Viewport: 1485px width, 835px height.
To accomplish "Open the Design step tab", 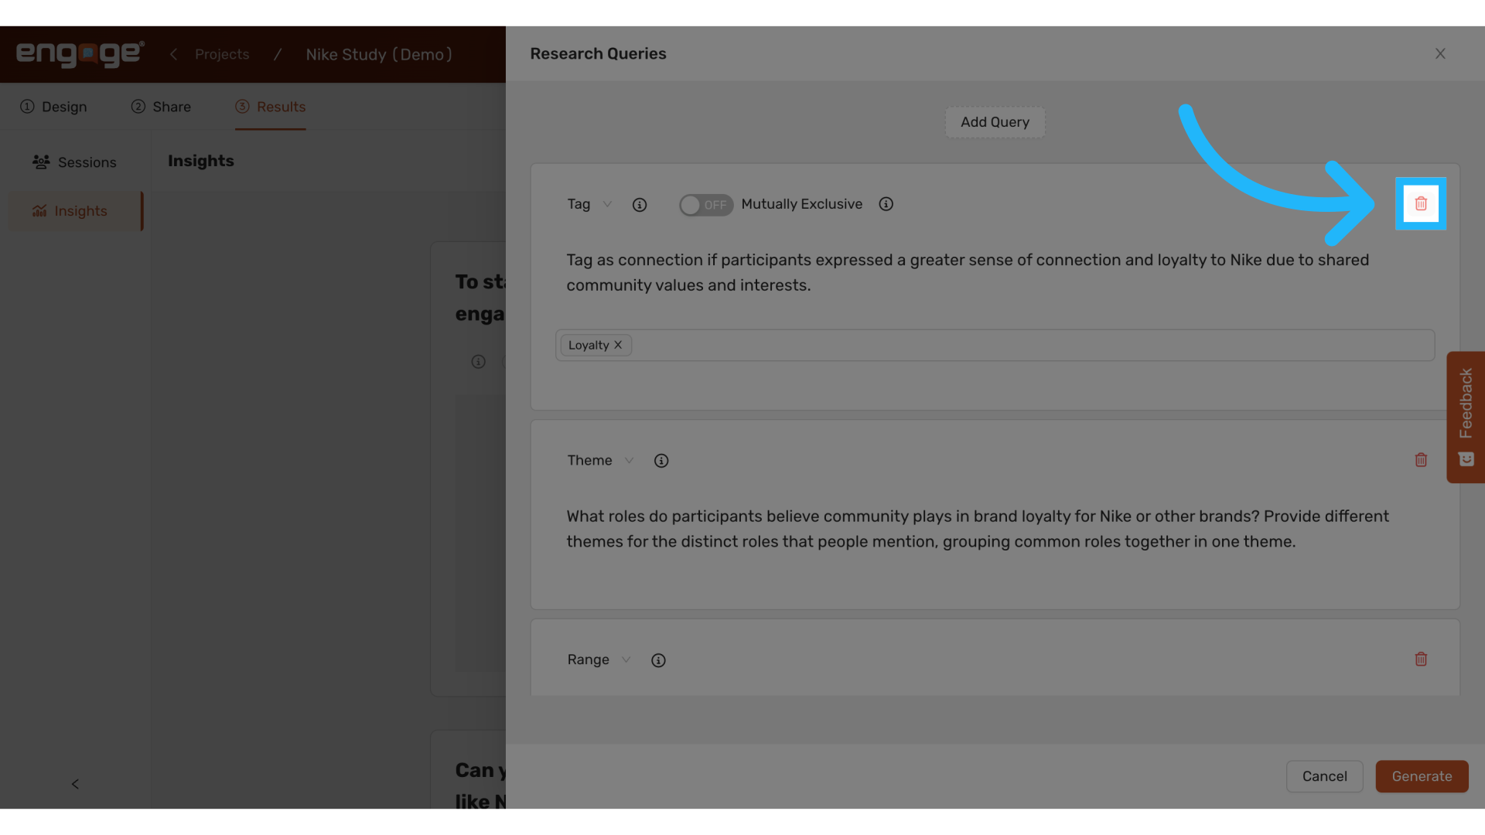I will [53, 107].
